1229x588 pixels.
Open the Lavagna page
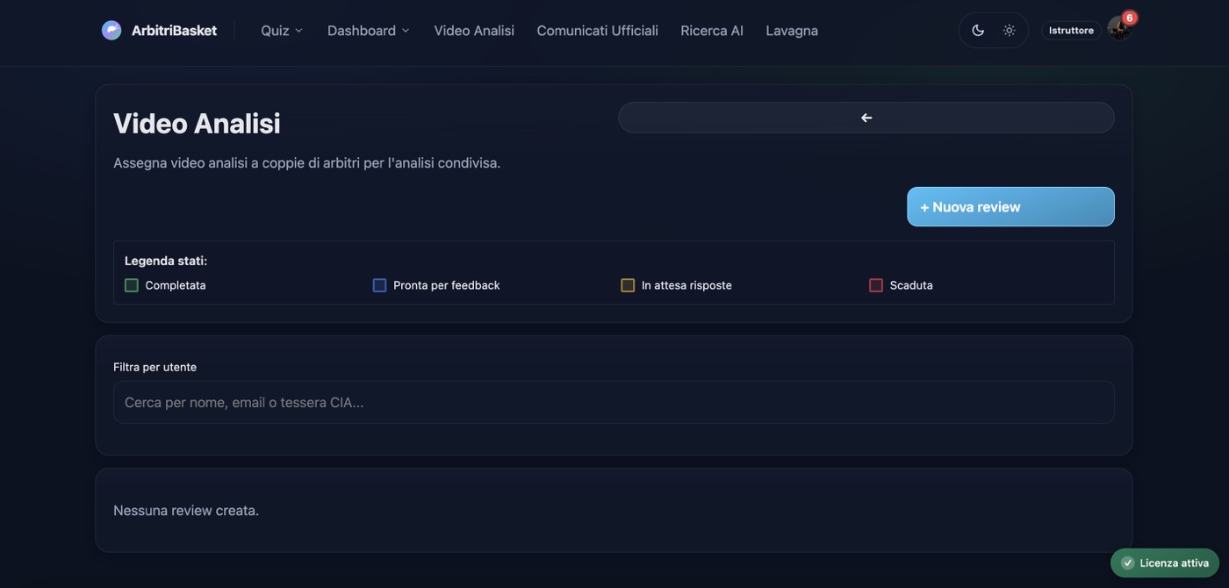click(x=792, y=31)
